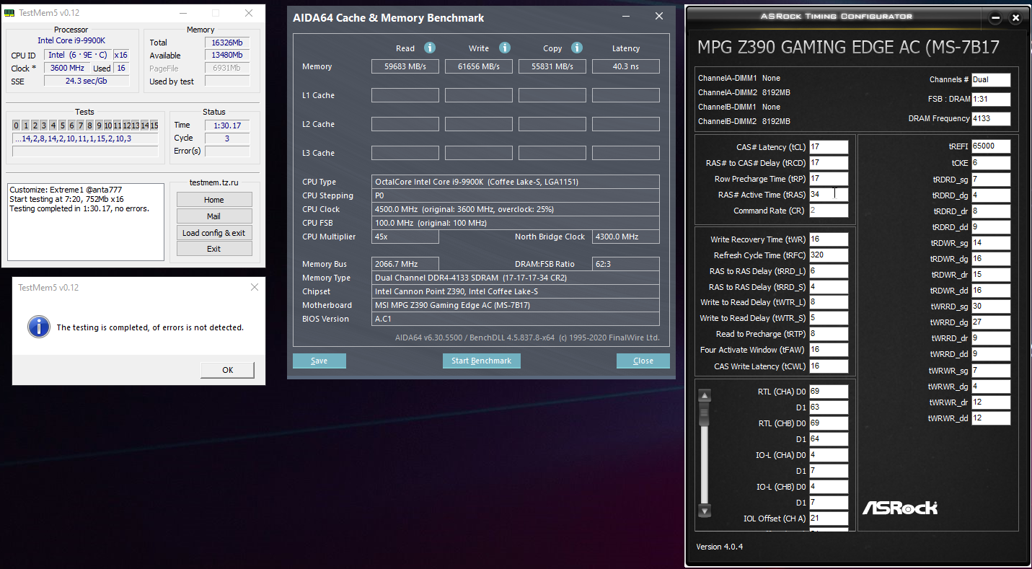Confirm the testing completed dialog with OK
The height and width of the screenshot is (569, 1032).
coord(227,370)
